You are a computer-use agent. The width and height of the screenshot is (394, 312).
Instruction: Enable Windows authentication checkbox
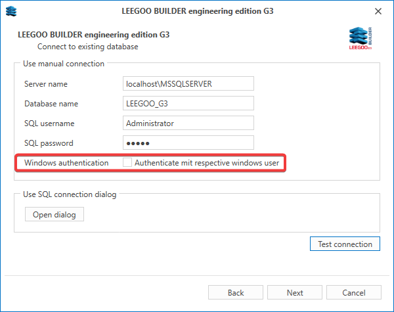point(127,162)
